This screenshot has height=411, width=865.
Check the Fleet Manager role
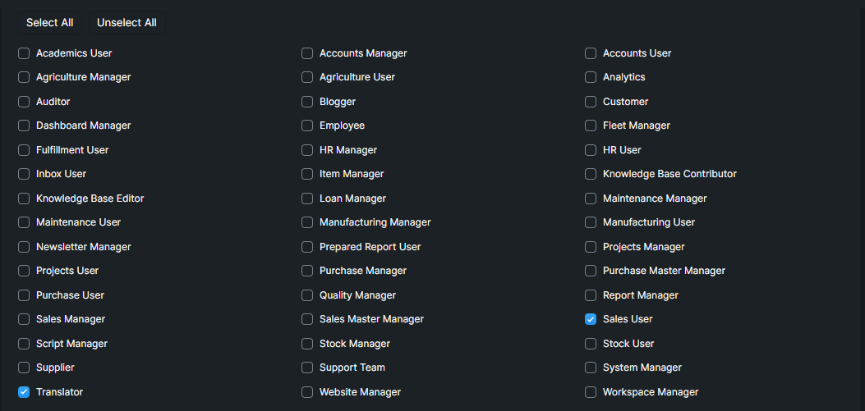(591, 126)
